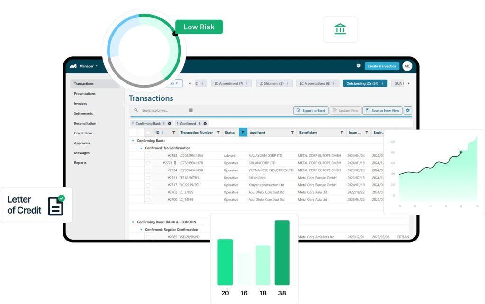Check the row checkbox for transaction #2783
This screenshot has width=485, height=304.
[148, 155]
